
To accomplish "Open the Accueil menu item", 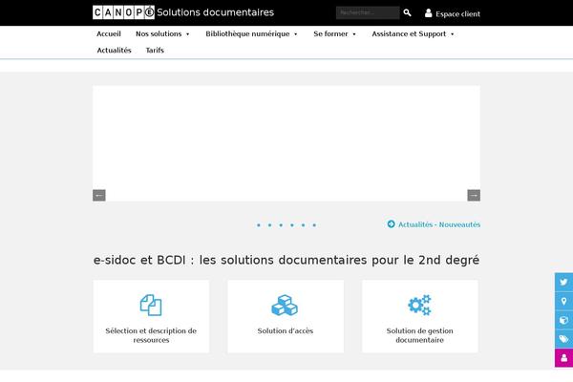I will (109, 34).
